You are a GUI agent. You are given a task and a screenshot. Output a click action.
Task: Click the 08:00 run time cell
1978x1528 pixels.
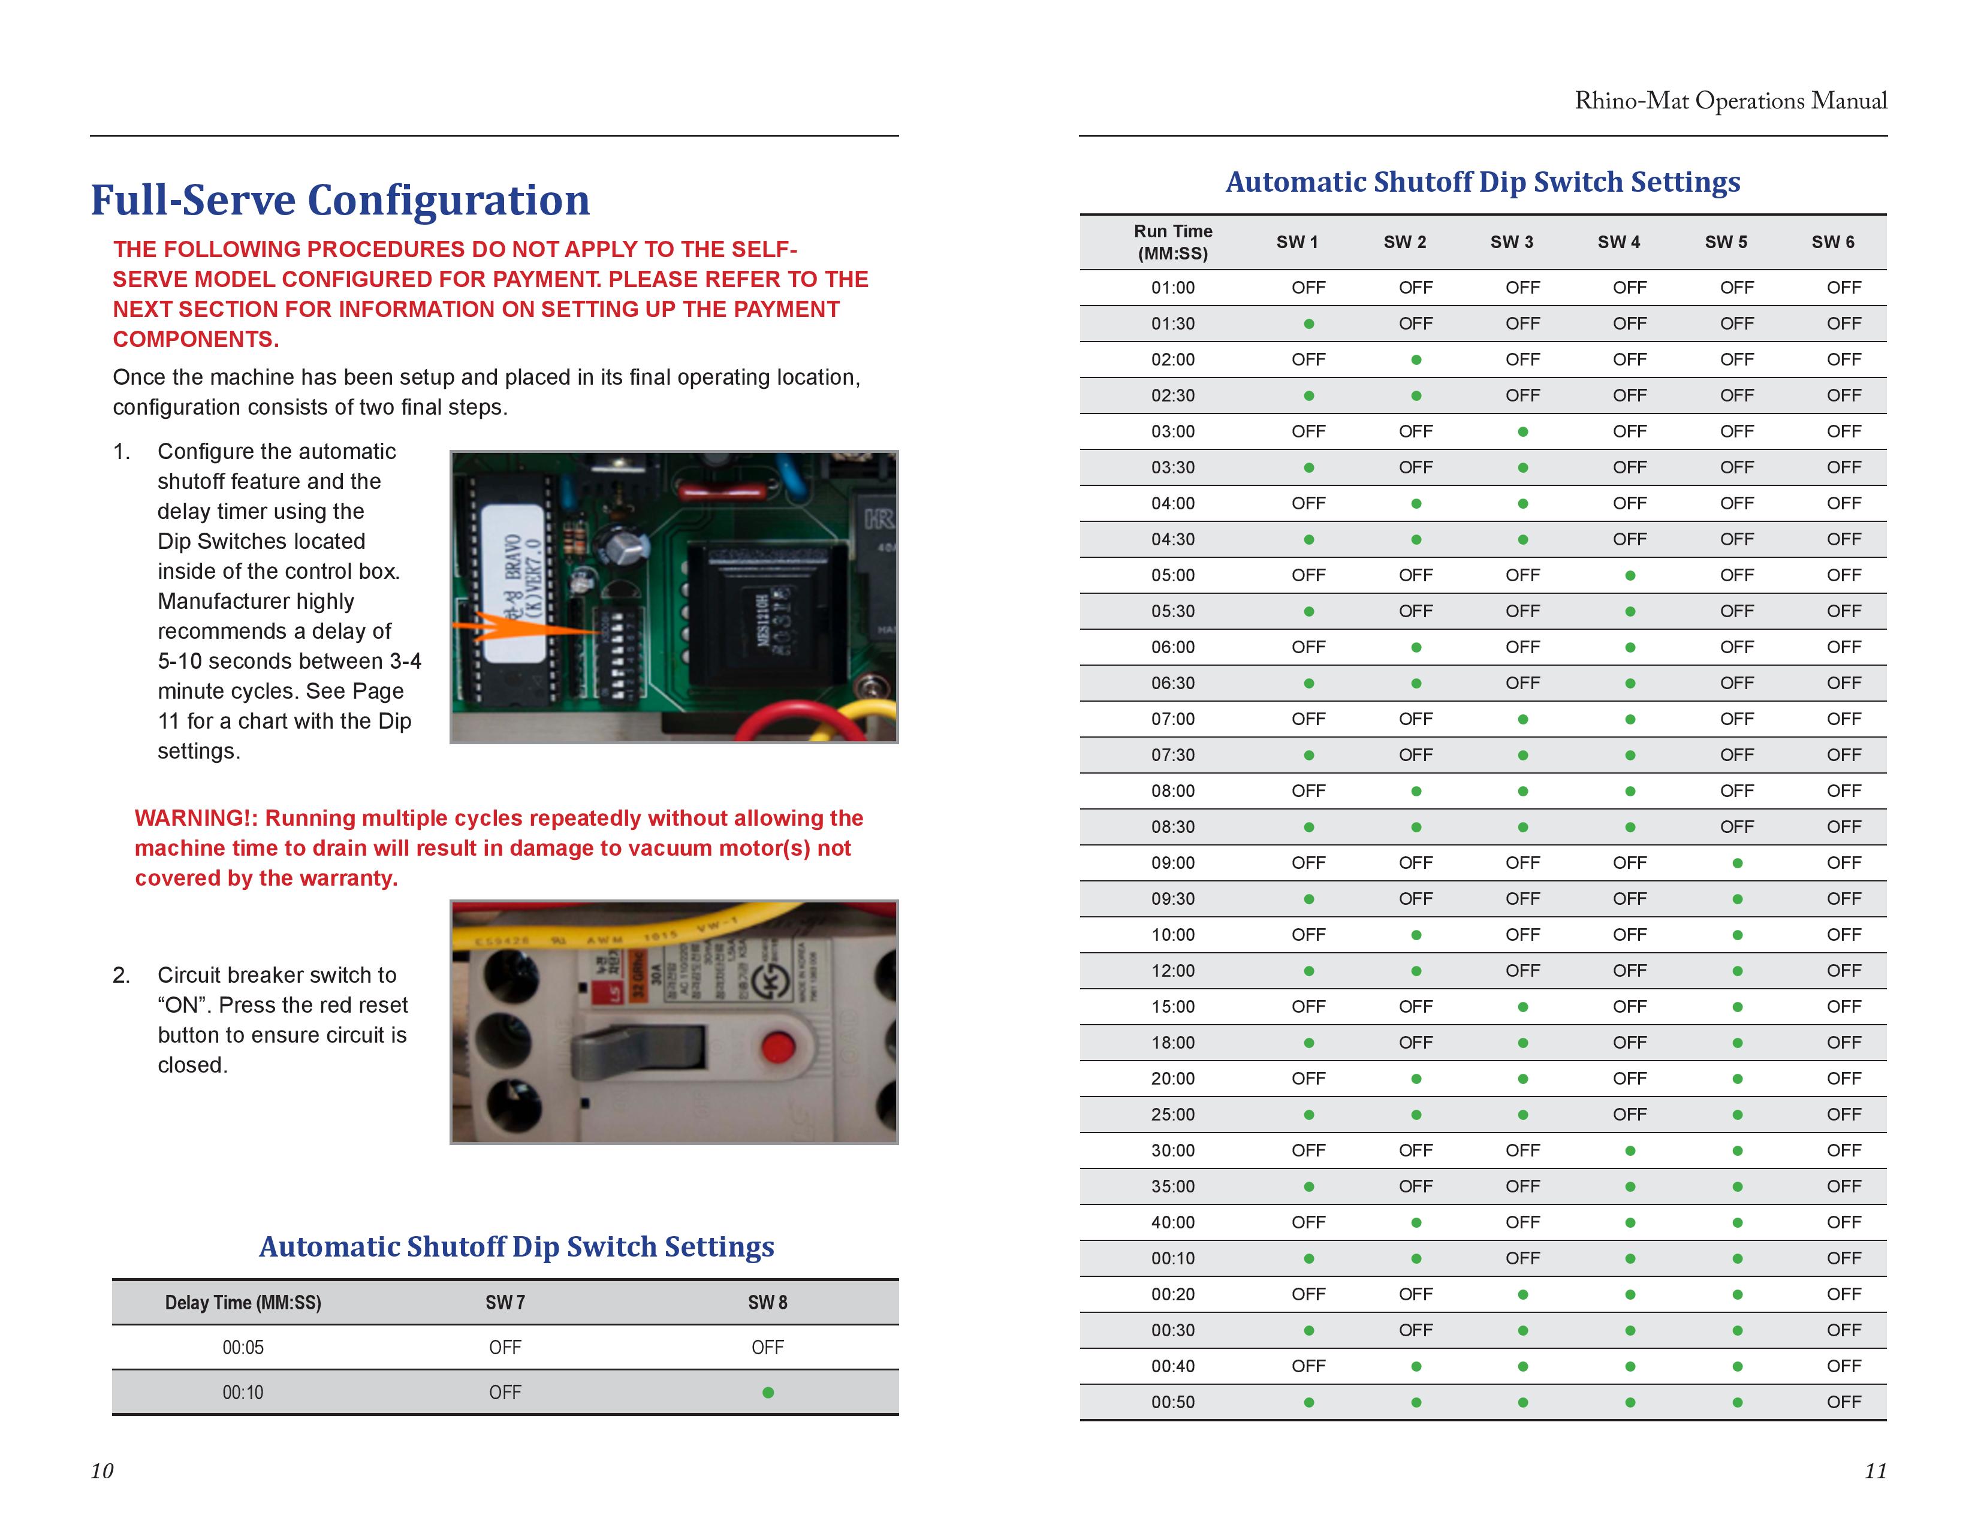pos(1173,791)
